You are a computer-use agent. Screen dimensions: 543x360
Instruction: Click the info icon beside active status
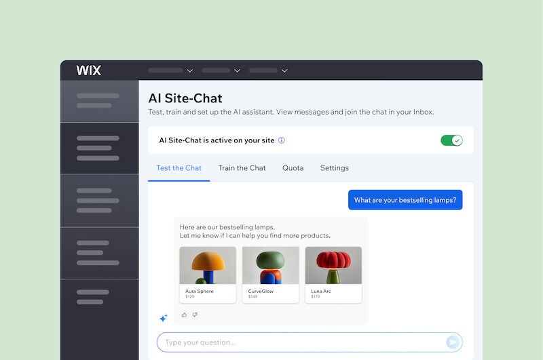click(282, 140)
